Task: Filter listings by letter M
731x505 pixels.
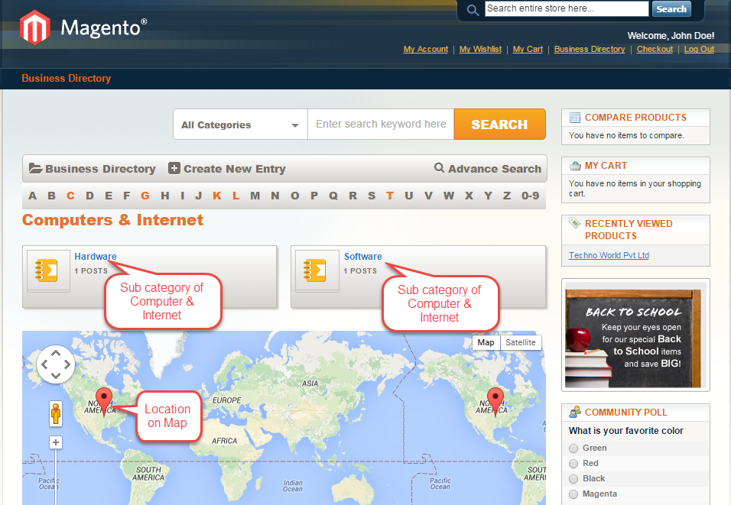Action: (x=255, y=196)
